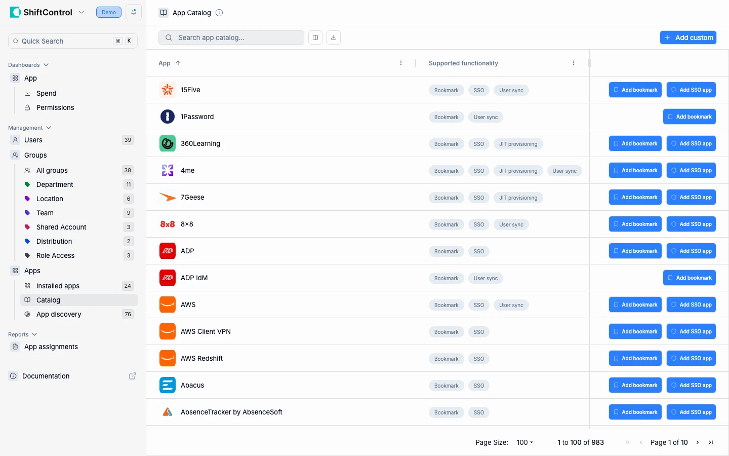Open Documentation via the external link

[132, 376]
